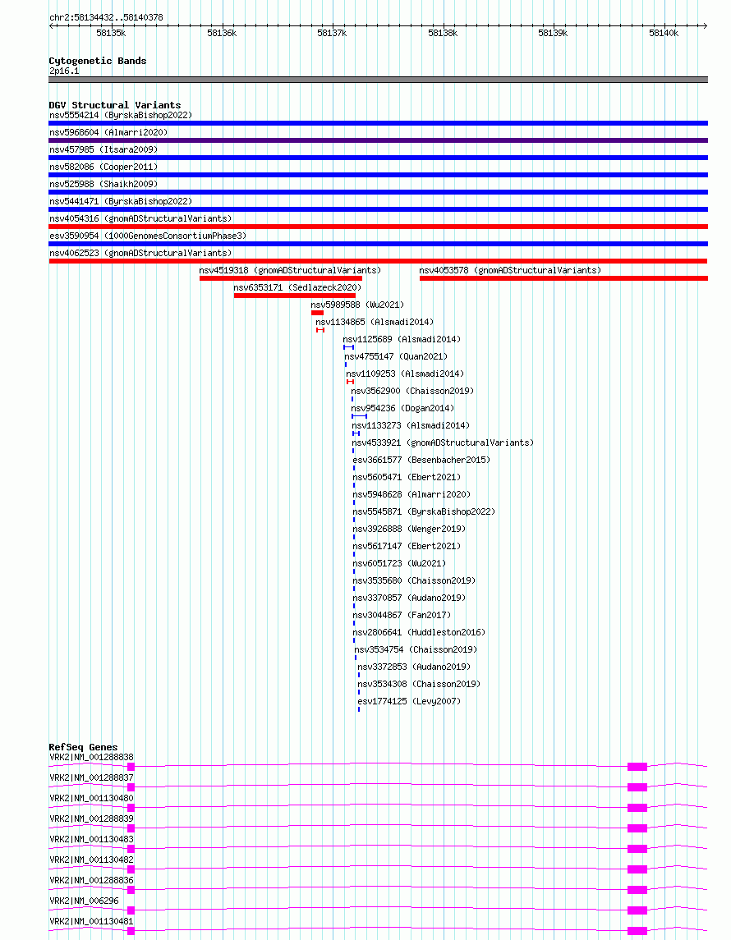731x940 pixels.
Task: Select nsv1134865 (Alsmadi2014) label
Action: (x=375, y=323)
